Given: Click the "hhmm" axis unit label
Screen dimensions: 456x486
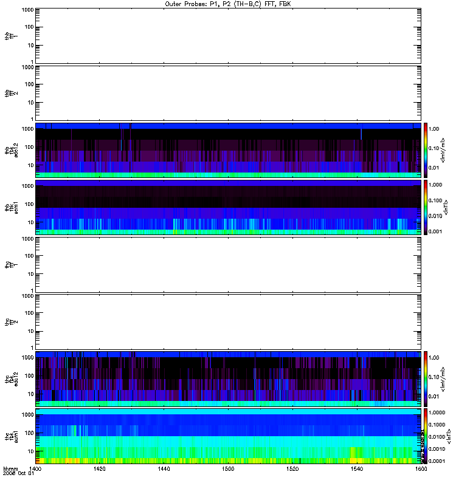Looking at the screenshot, I should 10,468.
